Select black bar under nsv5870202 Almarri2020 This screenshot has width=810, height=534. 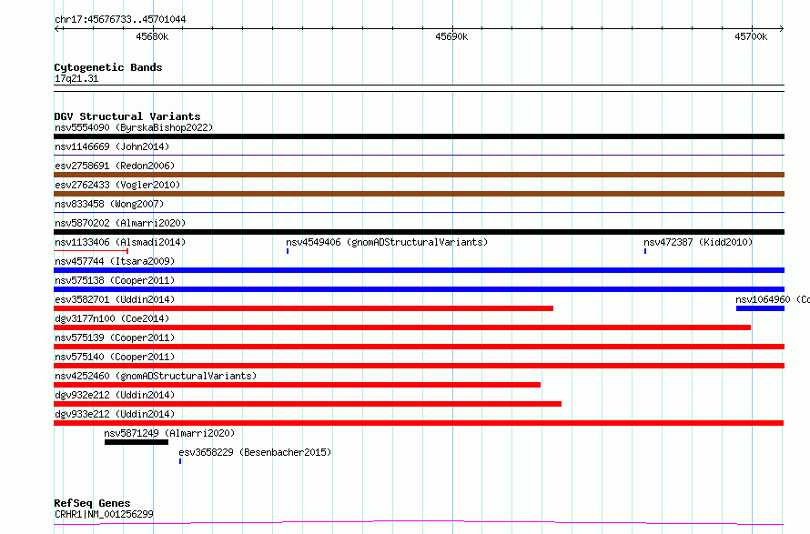pos(419,232)
